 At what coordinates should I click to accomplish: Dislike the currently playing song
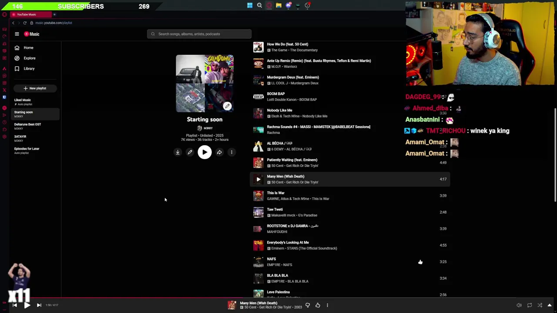coord(308,305)
